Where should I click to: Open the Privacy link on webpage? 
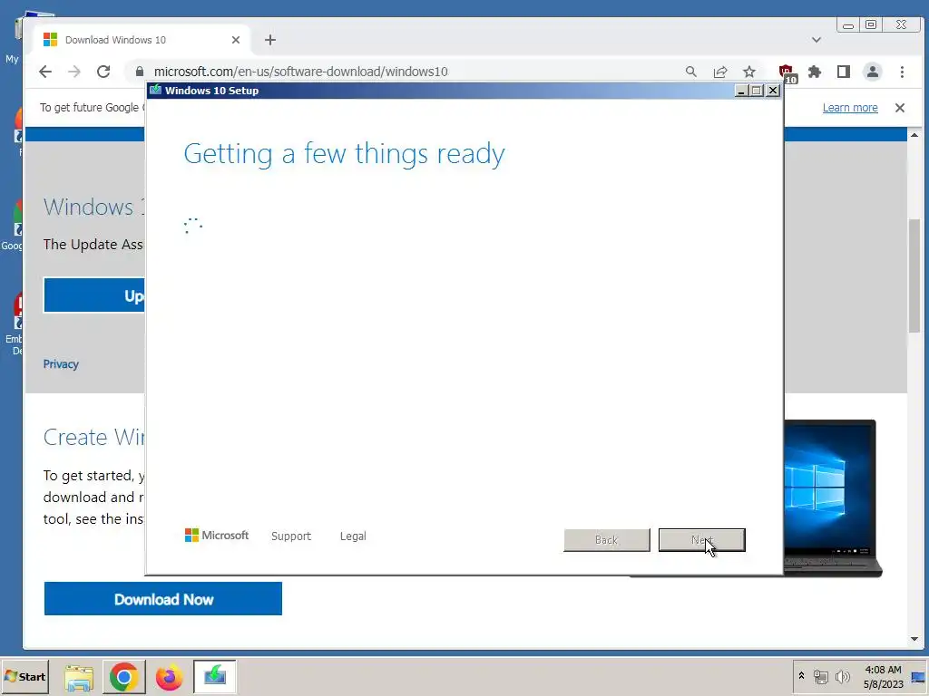61,364
